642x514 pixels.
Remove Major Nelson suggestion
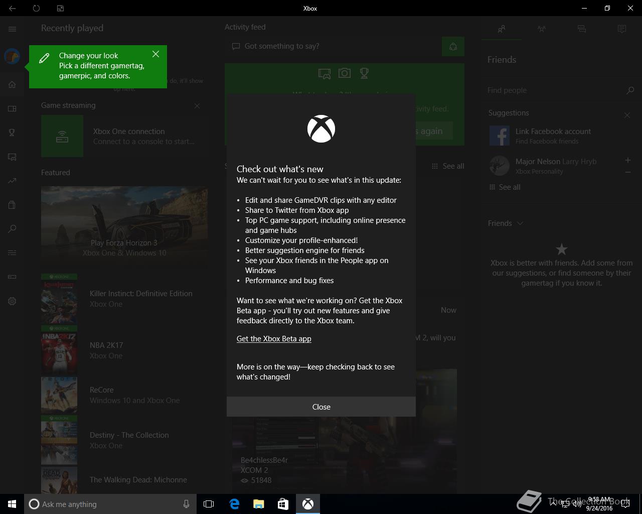click(x=627, y=172)
